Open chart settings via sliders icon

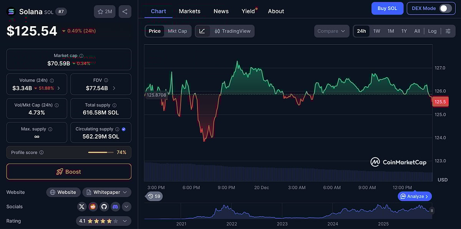pyautogui.click(x=448, y=31)
